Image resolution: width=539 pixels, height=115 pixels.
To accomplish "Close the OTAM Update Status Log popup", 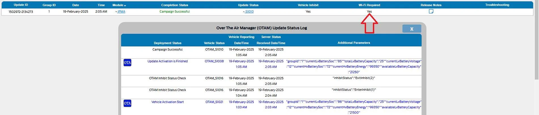I will point(412,29).
